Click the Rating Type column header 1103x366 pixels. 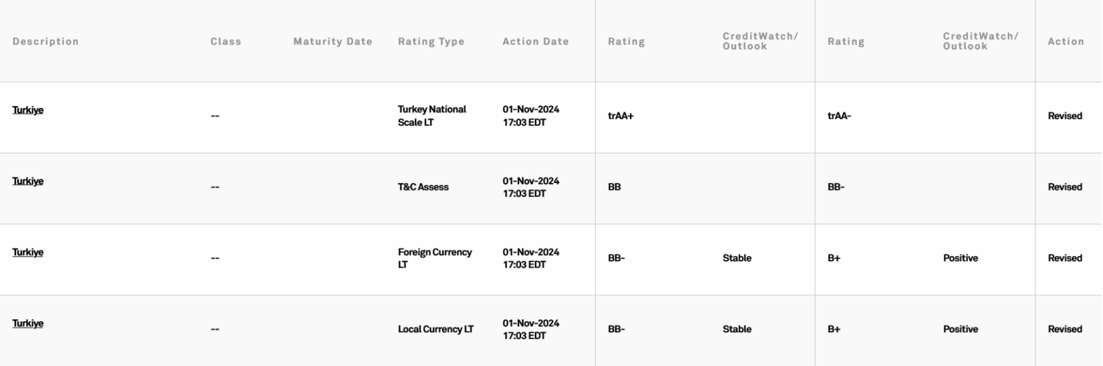pyautogui.click(x=431, y=41)
